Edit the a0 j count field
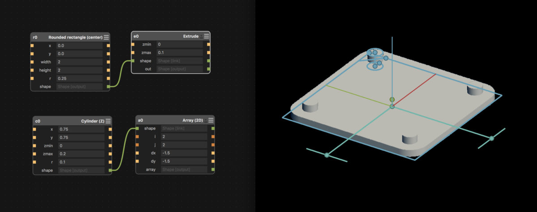 point(184,145)
